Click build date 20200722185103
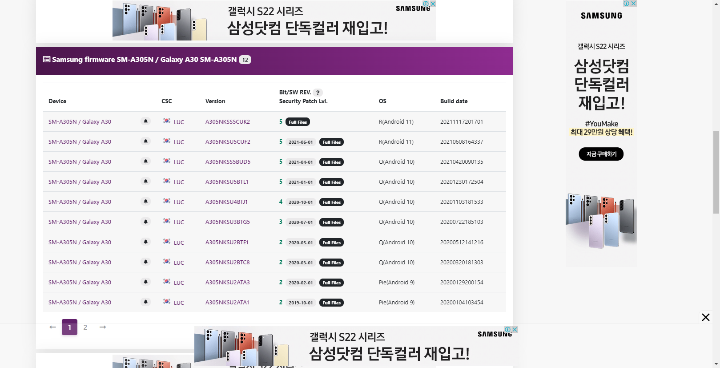 click(x=462, y=222)
